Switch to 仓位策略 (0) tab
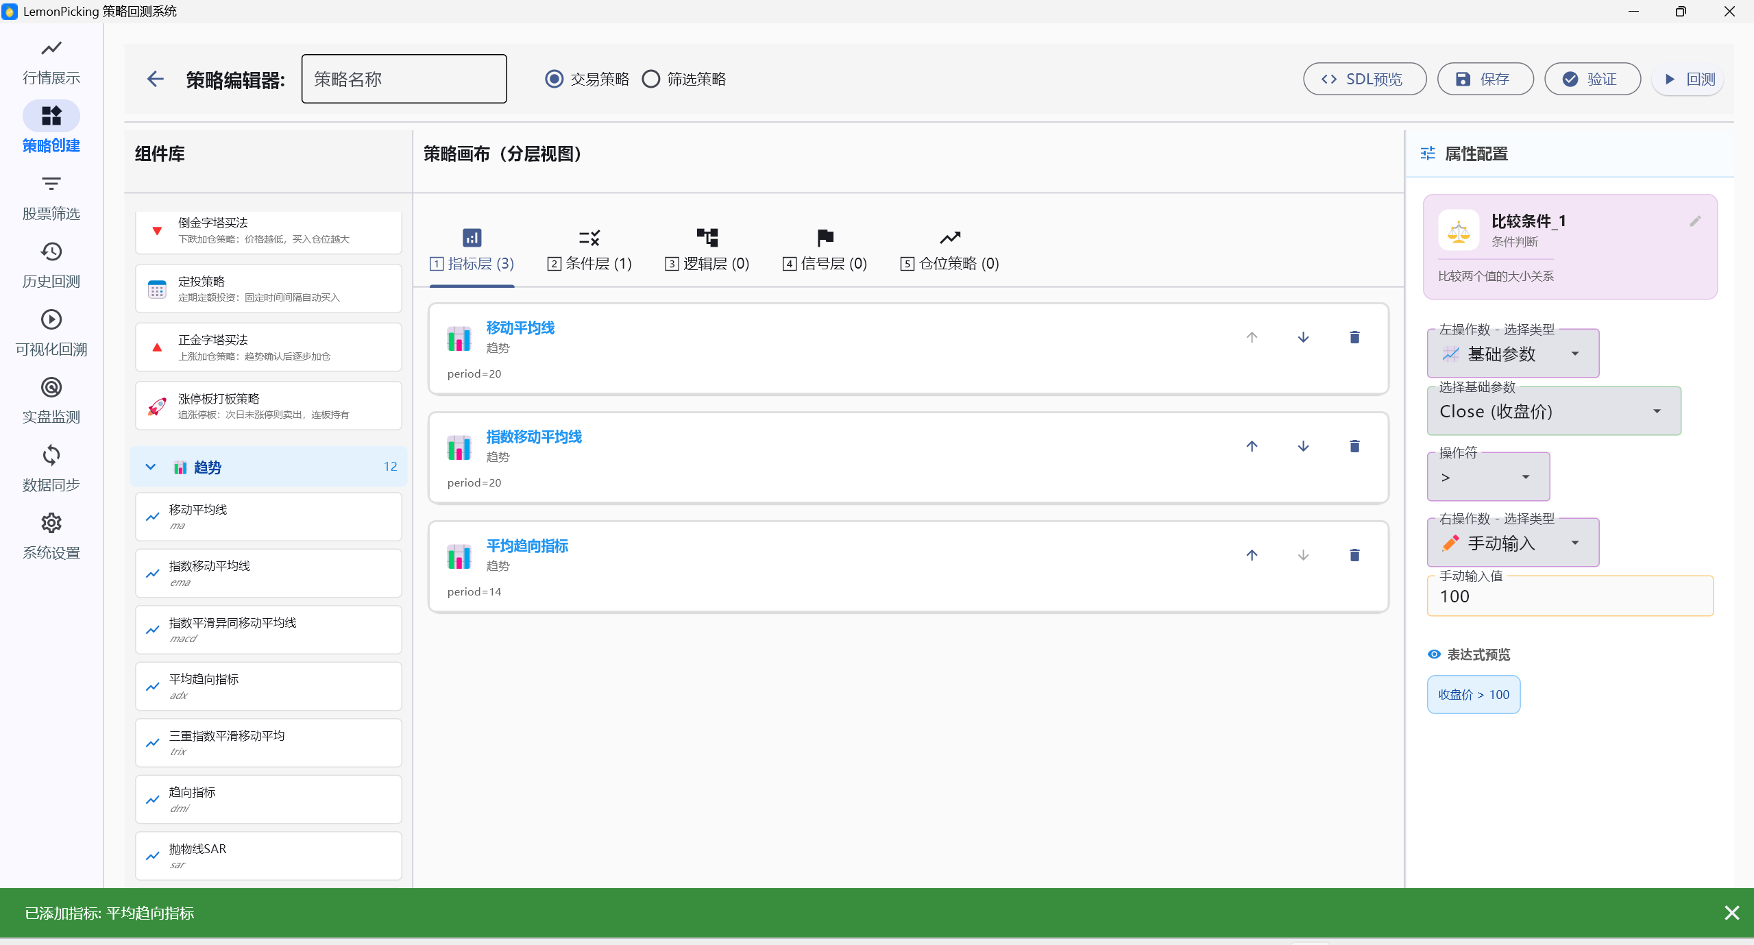Viewport: 1754px width, 945px height. tap(949, 251)
